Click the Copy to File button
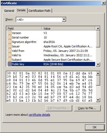 [87, 108]
